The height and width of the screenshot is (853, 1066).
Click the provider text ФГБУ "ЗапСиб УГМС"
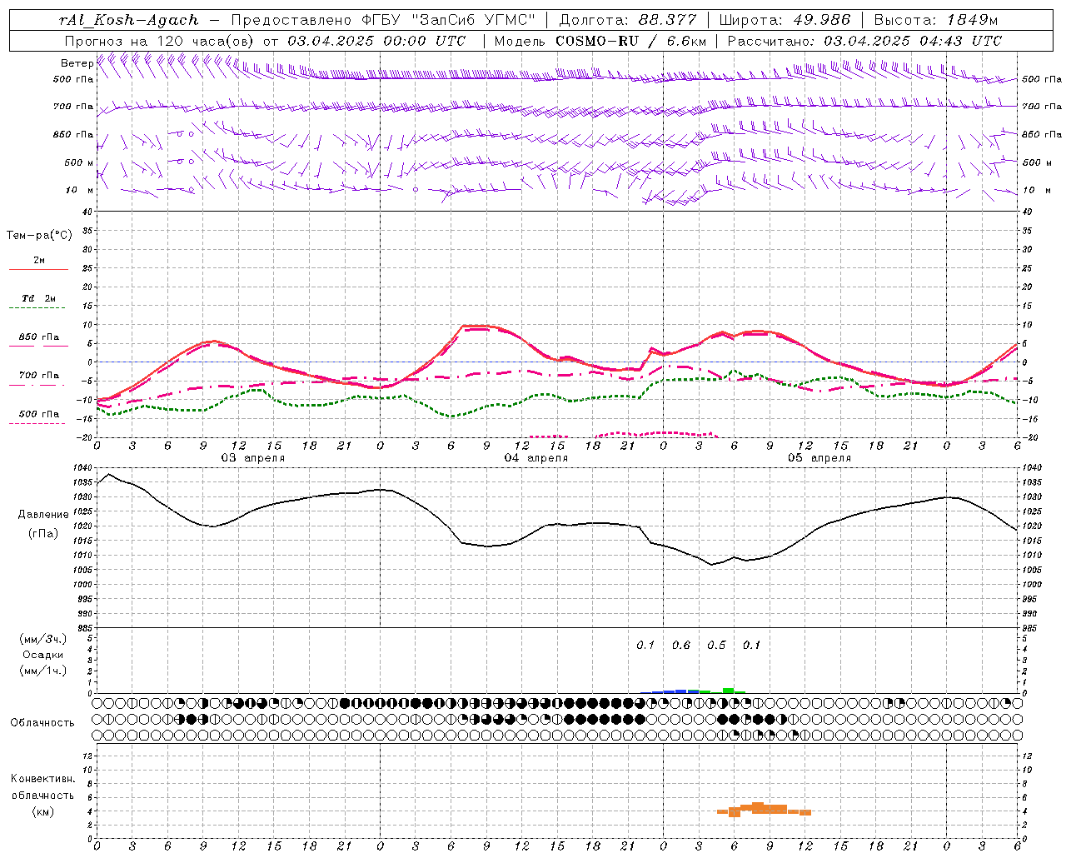click(x=449, y=20)
